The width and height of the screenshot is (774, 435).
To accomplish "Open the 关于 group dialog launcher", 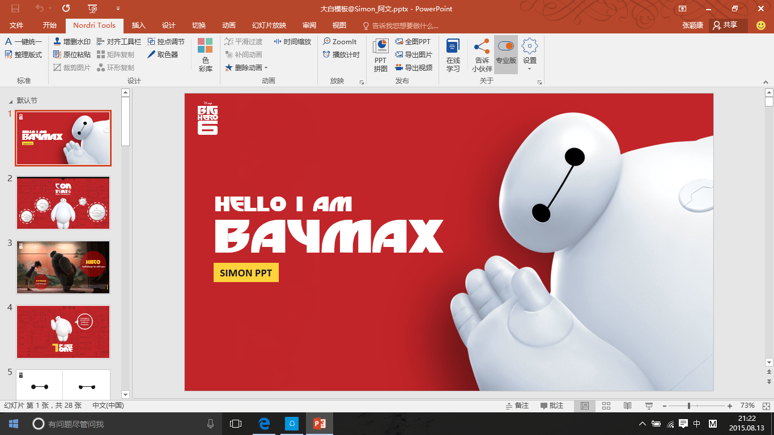I will coord(540,82).
